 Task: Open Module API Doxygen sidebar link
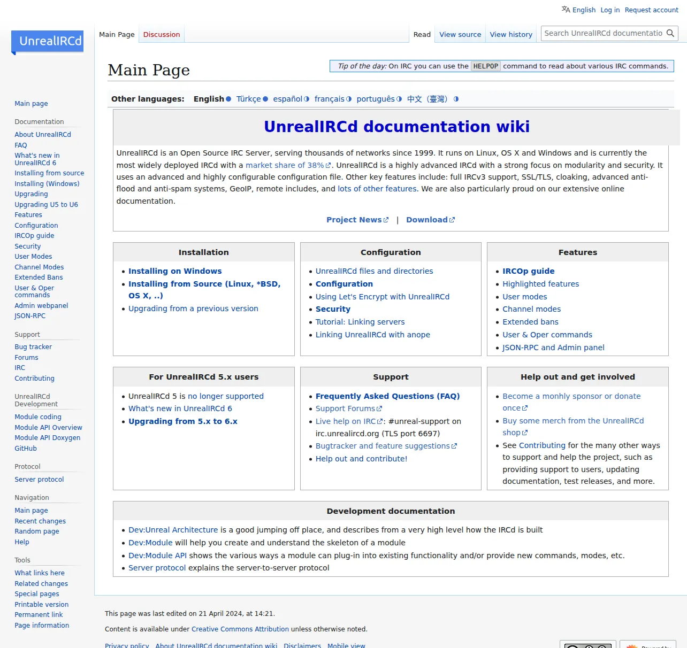coord(48,438)
